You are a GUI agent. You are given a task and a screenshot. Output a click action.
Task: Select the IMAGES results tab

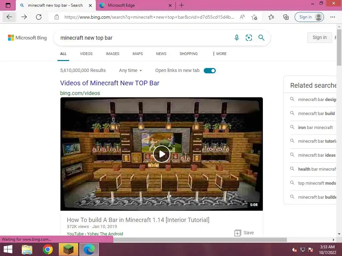coord(113,54)
